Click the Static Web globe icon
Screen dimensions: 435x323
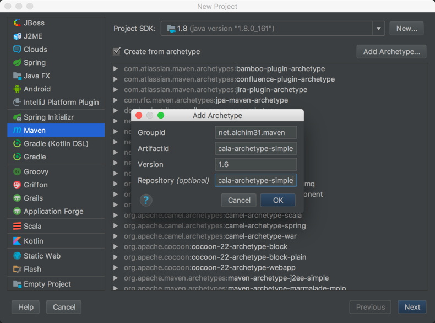[17, 256]
